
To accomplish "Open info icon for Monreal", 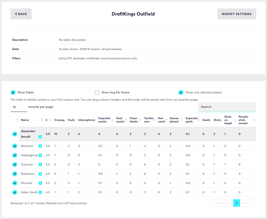I will click(40, 183).
